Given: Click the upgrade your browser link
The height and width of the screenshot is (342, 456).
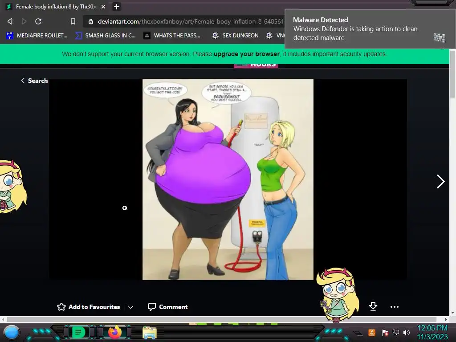Looking at the screenshot, I should pyautogui.click(x=247, y=54).
